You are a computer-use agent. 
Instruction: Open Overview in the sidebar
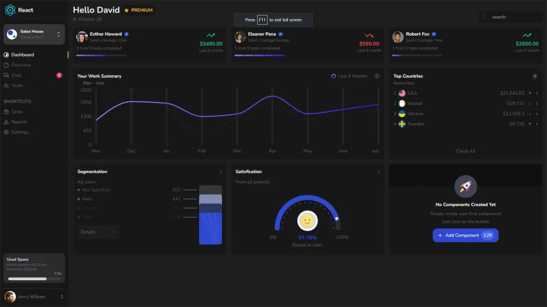click(21, 65)
